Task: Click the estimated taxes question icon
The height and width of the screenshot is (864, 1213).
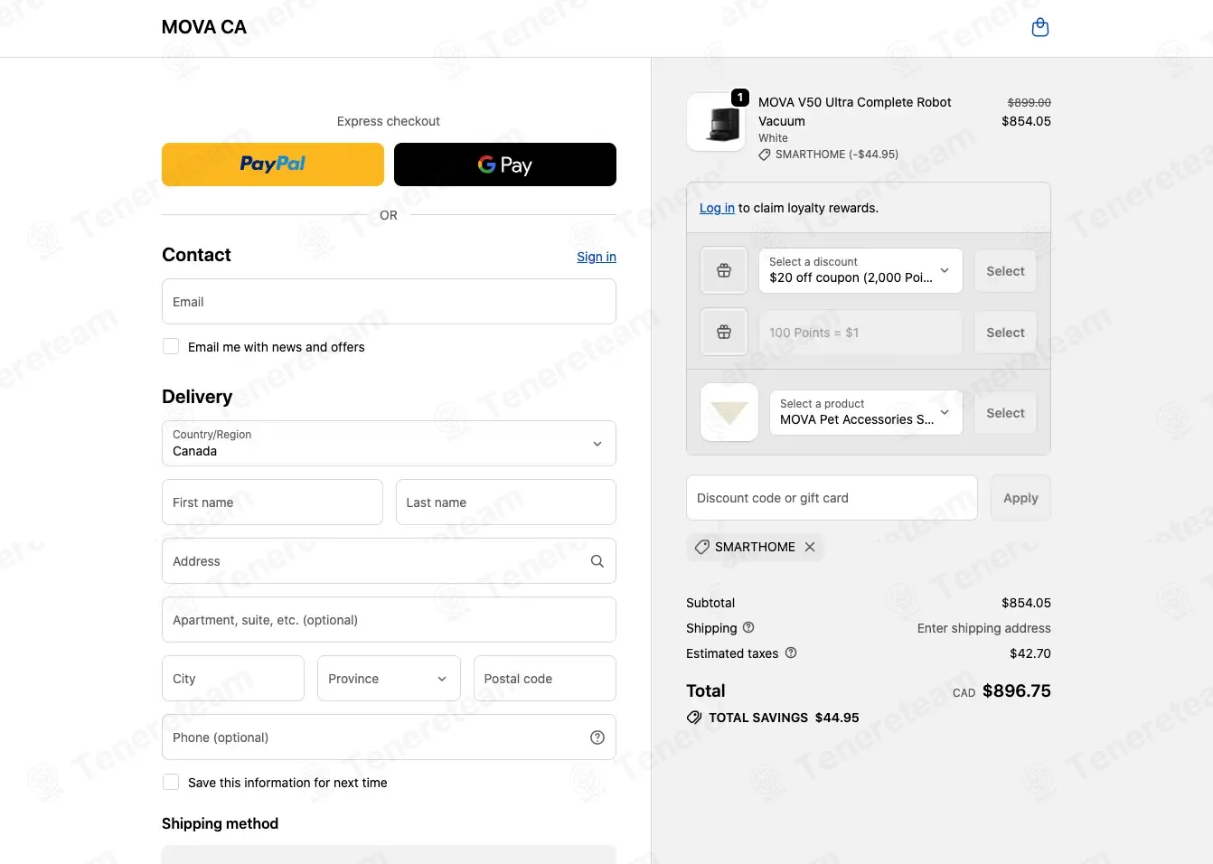Action: (x=791, y=653)
